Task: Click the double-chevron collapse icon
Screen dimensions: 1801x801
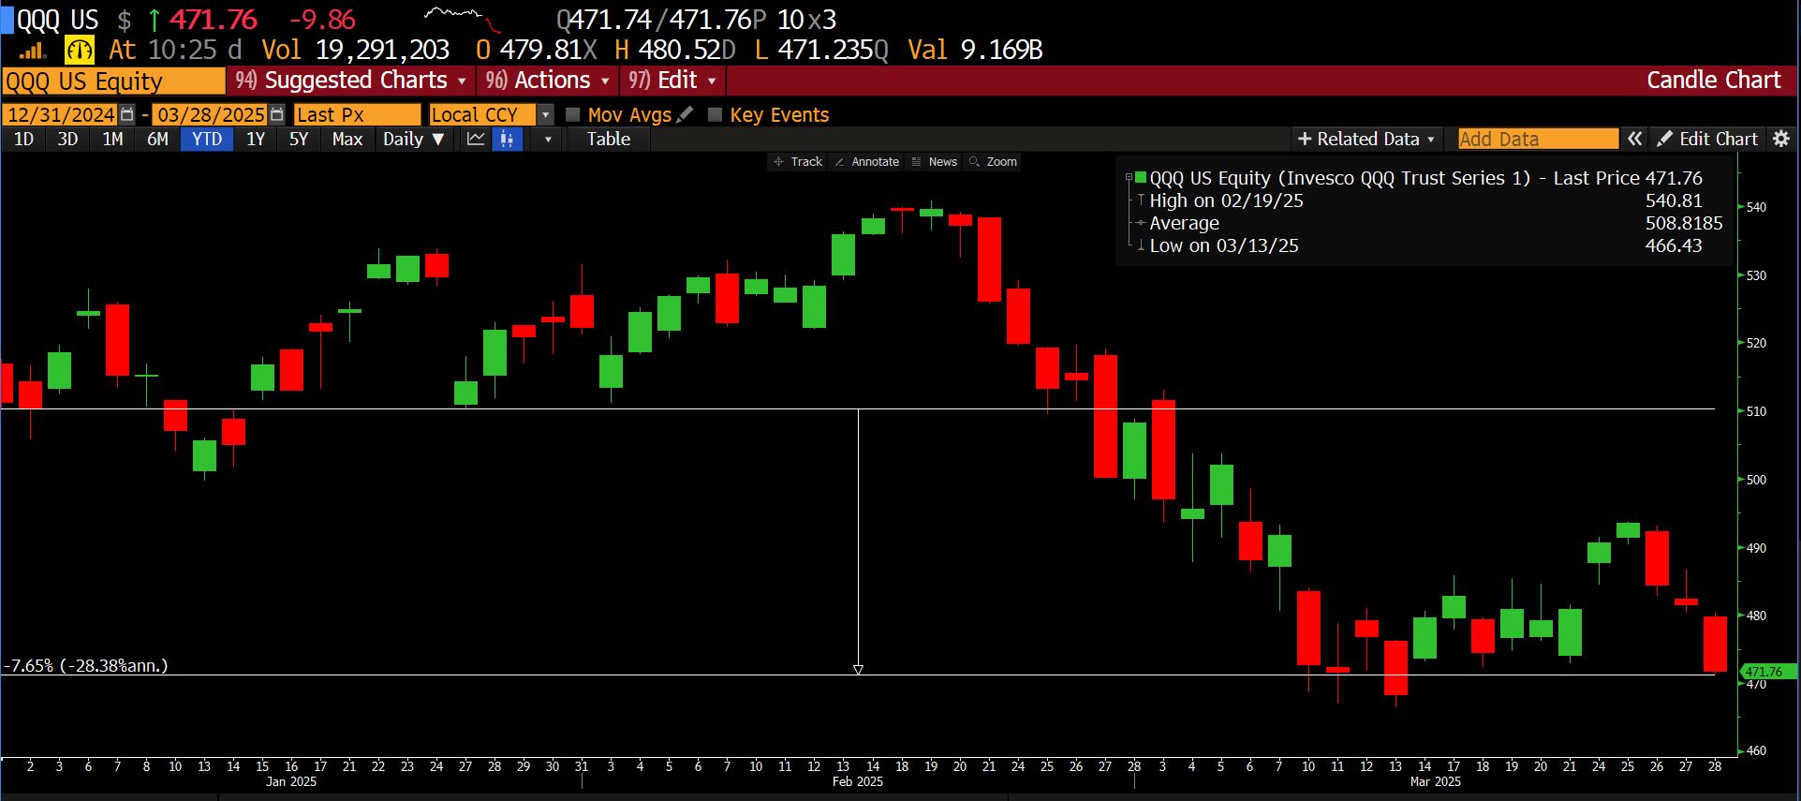Action: coord(1634,139)
